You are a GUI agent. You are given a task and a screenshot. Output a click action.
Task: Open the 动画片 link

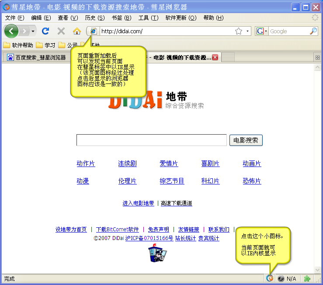pos(252,163)
